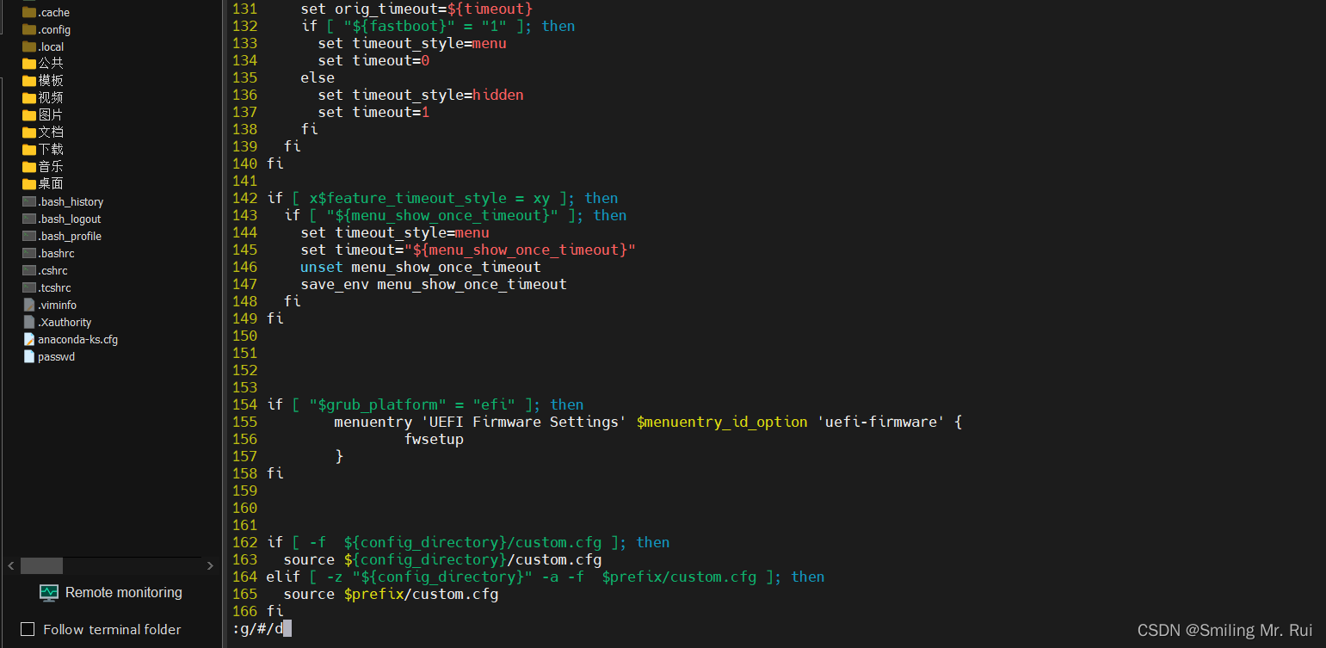The height and width of the screenshot is (648, 1326).
Task: Select the 图片 folder icon
Action: pos(29,114)
